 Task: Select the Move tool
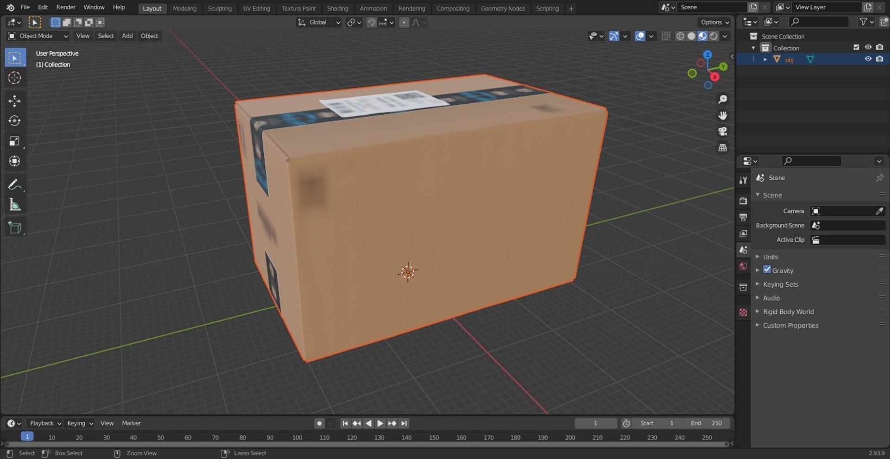click(15, 101)
